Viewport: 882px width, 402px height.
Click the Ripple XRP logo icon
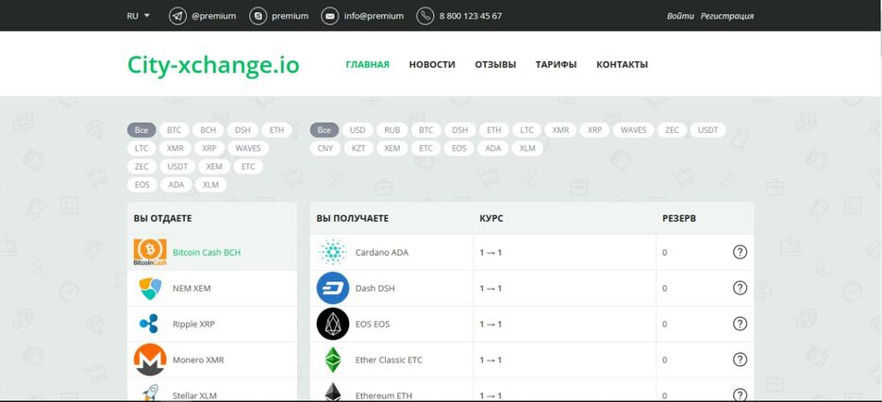tap(150, 325)
